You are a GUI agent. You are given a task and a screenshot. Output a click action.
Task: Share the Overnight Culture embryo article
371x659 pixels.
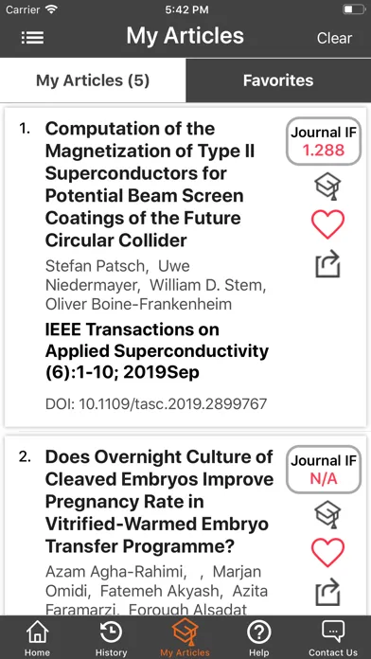coord(327,592)
